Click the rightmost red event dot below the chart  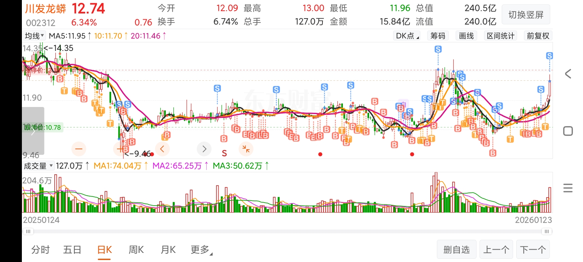[x=412, y=154]
